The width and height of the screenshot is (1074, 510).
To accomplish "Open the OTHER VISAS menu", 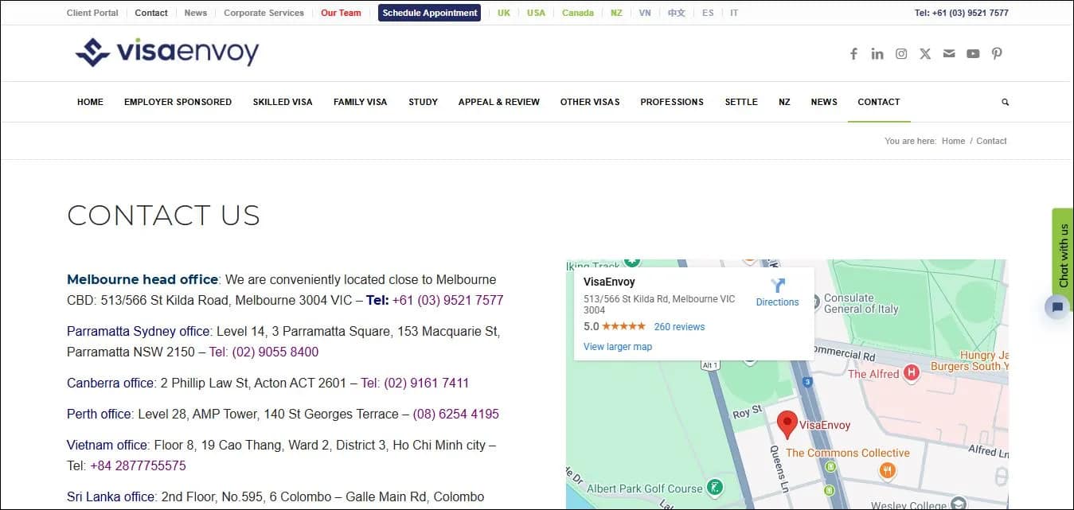I will [590, 102].
